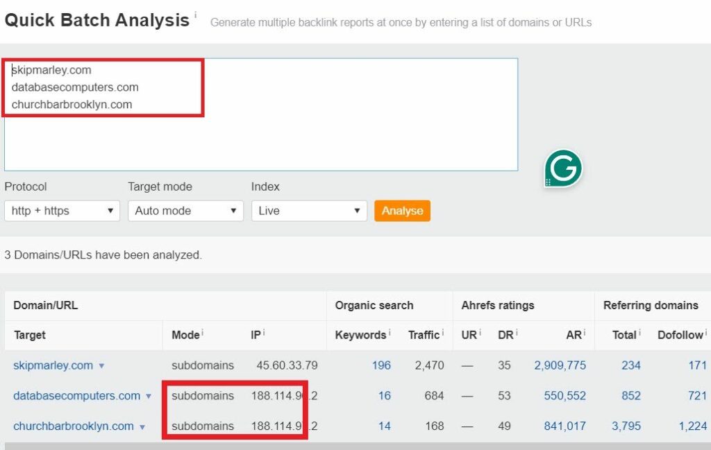711x450 pixels.
Task: Open dofollow count 721 for databasecomputers.com
Action: pyautogui.click(x=697, y=396)
